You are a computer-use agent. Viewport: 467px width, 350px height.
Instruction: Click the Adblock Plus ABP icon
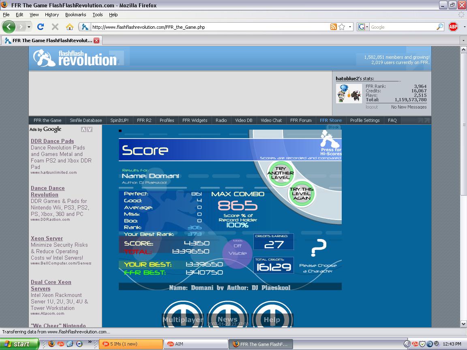tap(453, 27)
